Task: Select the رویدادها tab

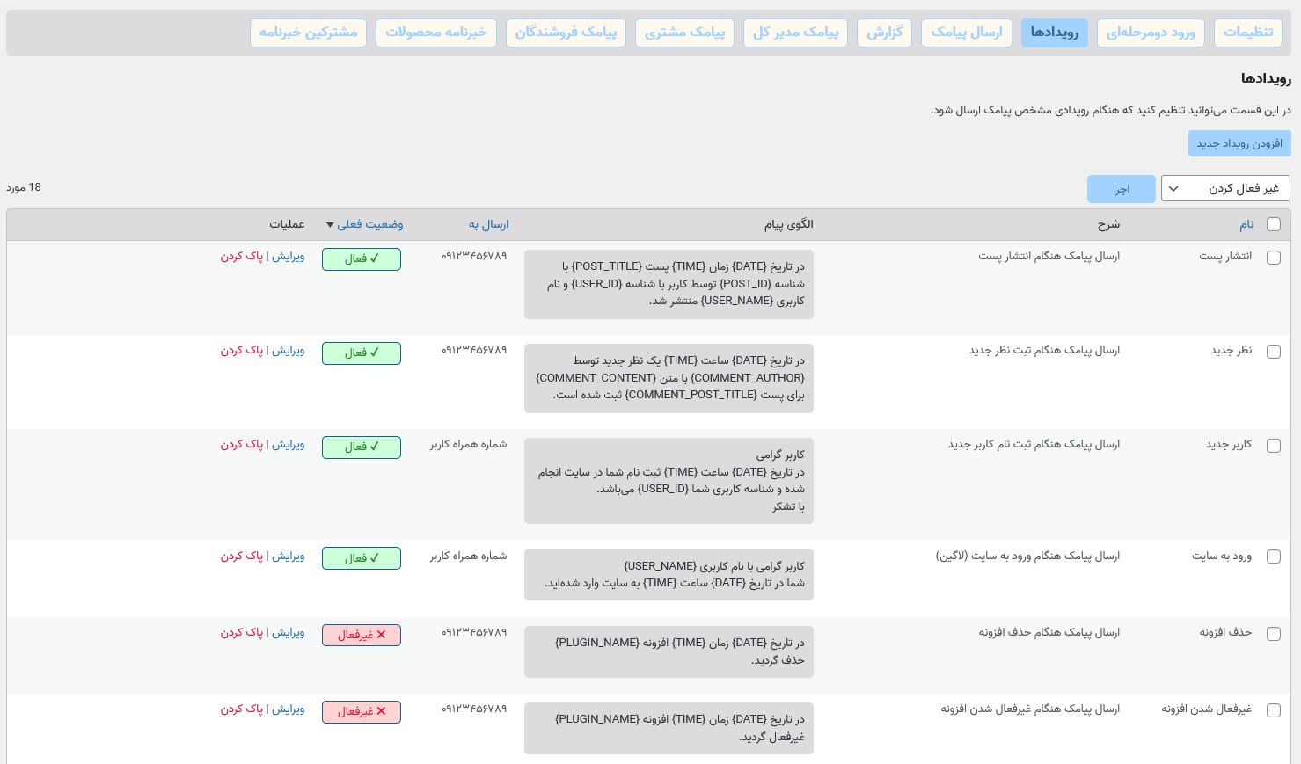Action: (x=1055, y=33)
